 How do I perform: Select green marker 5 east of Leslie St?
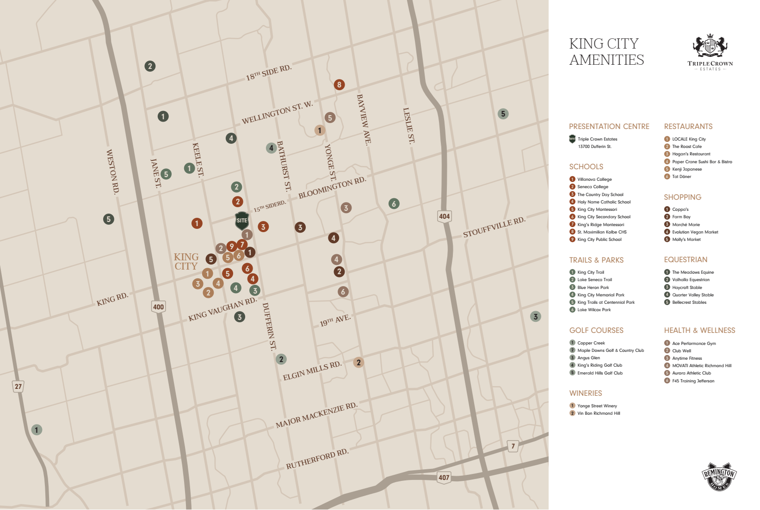[503, 114]
